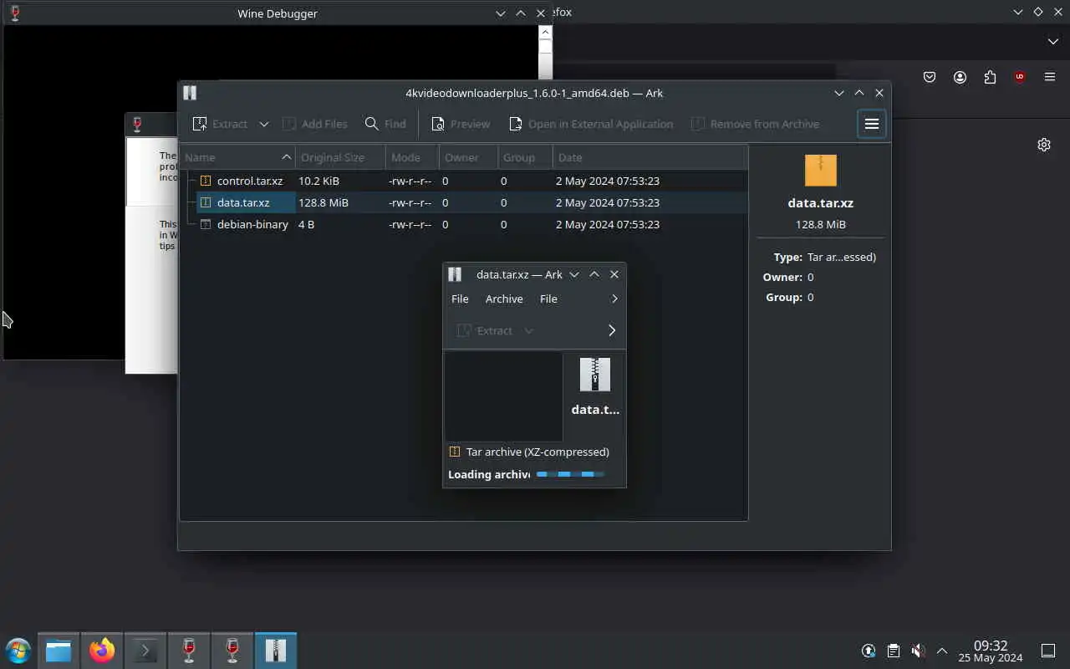Viewport: 1070px width, 669px height.
Task: Click Tar archive (XZ-compressed) label
Action: pyautogui.click(x=538, y=452)
